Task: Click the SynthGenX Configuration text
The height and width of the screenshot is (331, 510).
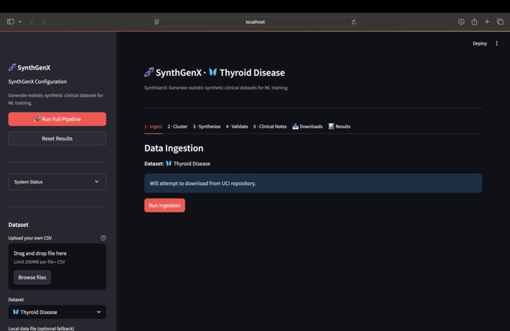Action: (x=37, y=82)
